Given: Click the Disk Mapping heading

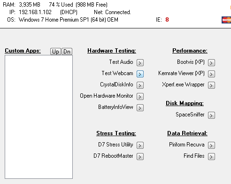Looking at the screenshot, I should (x=185, y=103).
